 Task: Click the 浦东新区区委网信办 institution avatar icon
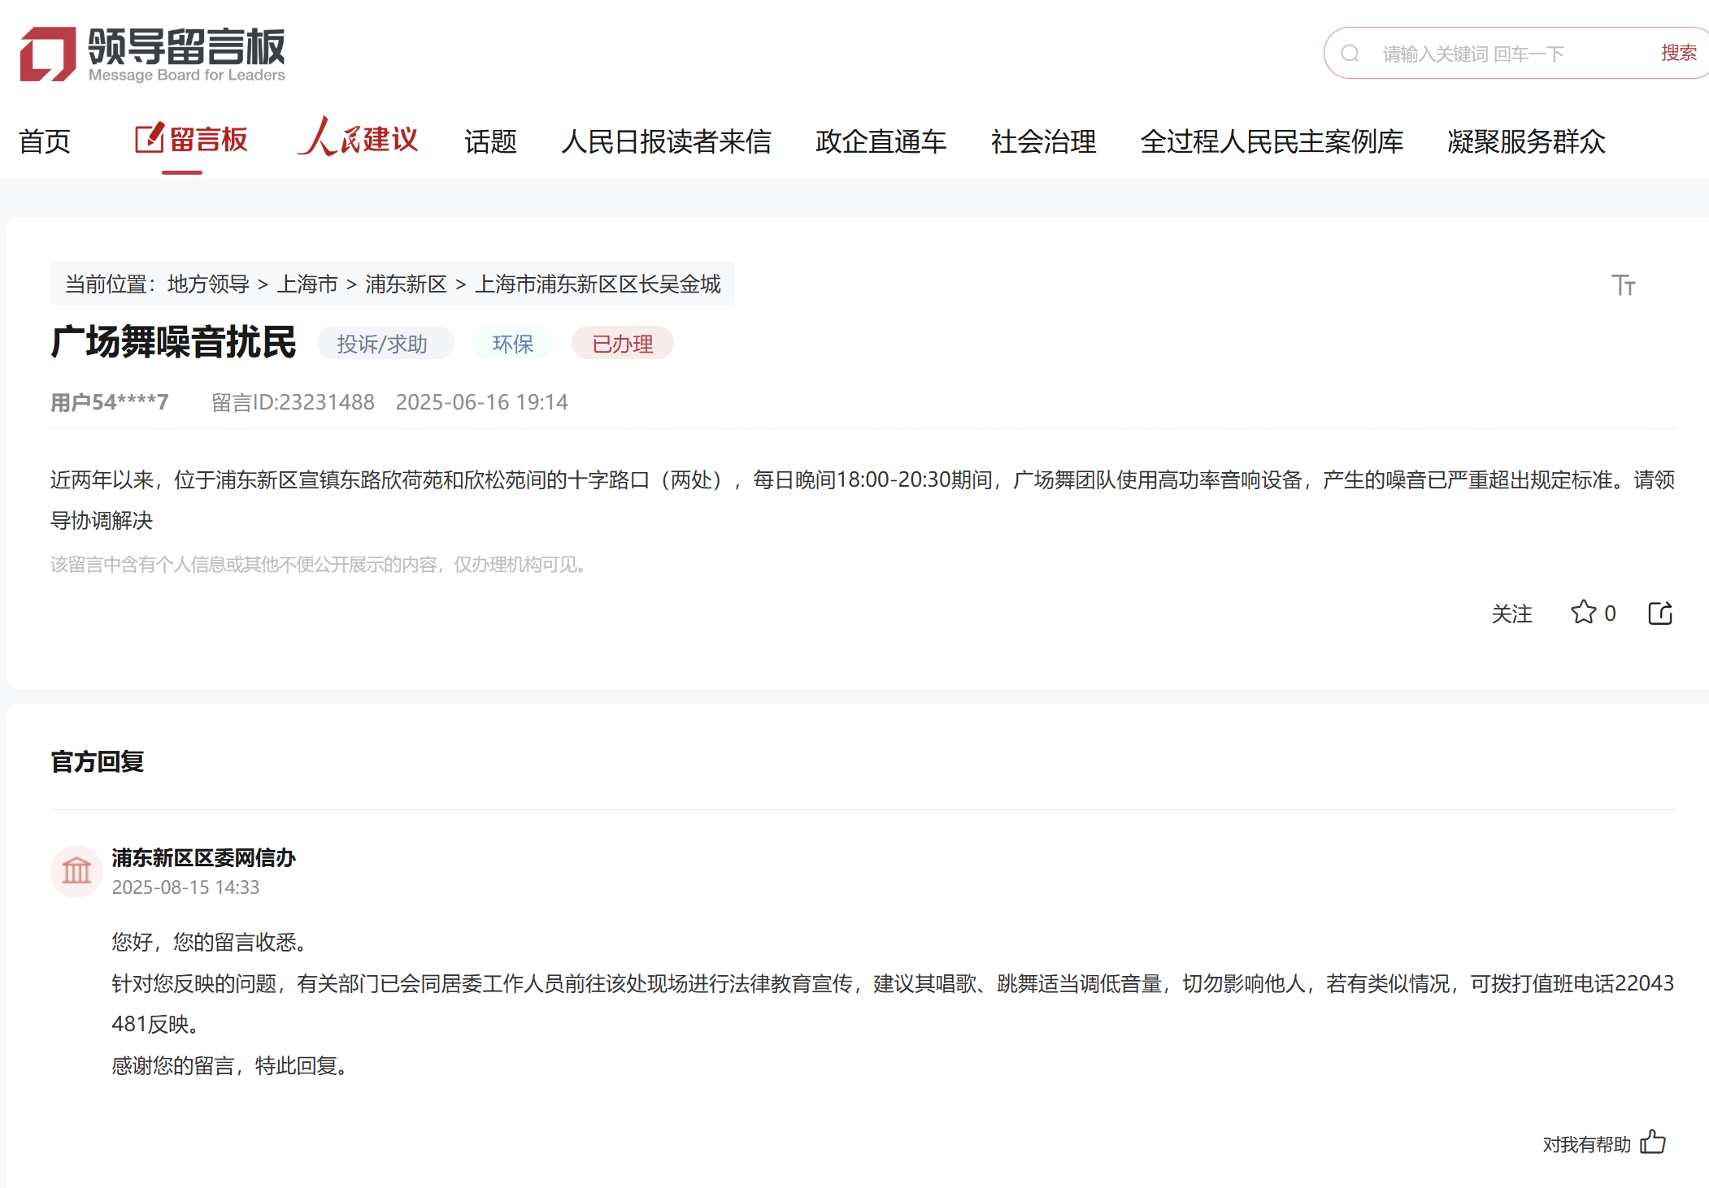76,871
